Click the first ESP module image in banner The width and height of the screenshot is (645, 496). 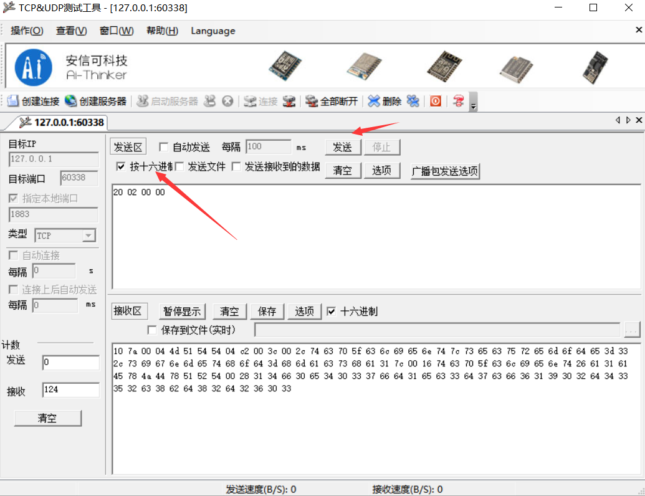pyautogui.click(x=285, y=65)
